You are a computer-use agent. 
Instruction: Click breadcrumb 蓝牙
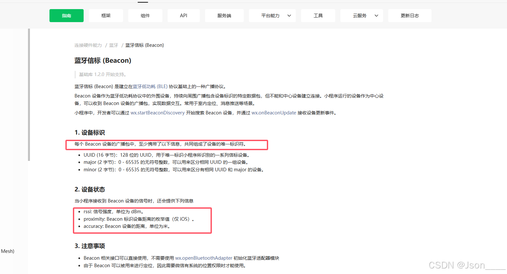click(114, 45)
